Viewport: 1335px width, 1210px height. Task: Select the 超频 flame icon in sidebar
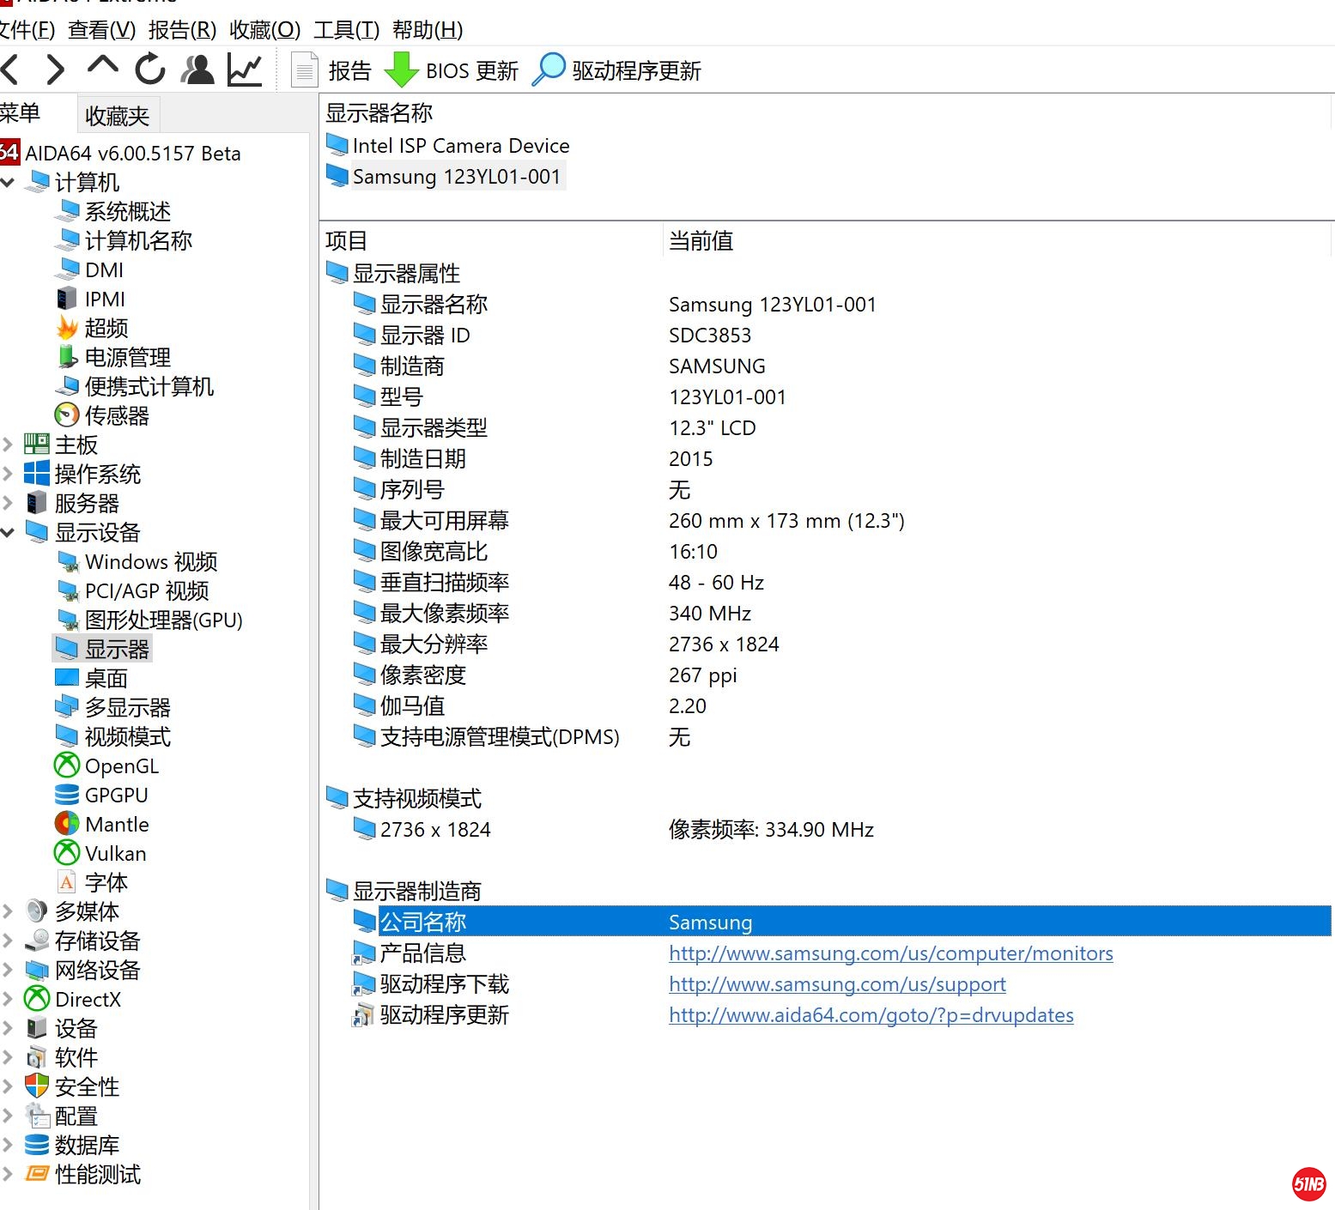pyautogui.click(x=67, y=327)
